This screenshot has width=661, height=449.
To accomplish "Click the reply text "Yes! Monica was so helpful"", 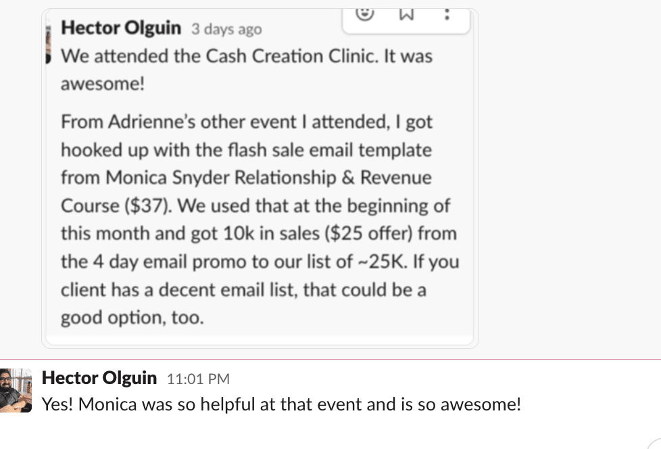I will pyautogui.click(x=281, y=405).
